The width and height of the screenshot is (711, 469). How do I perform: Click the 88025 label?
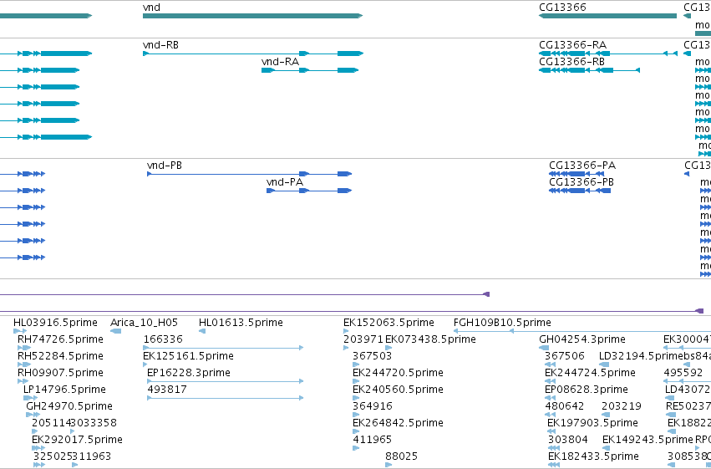click(401, 456)
